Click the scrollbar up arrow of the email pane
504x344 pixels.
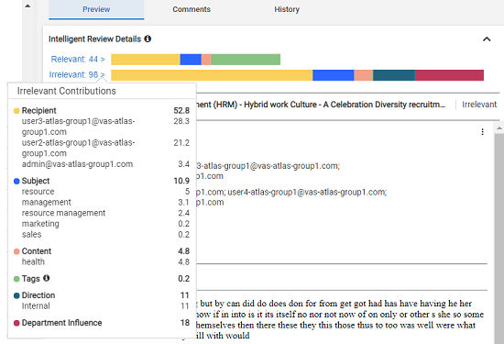(499, 128)
